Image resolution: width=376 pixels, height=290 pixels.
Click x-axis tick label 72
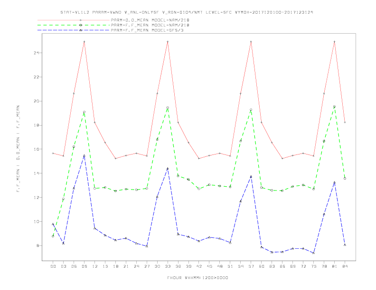(x=303, y=266)
